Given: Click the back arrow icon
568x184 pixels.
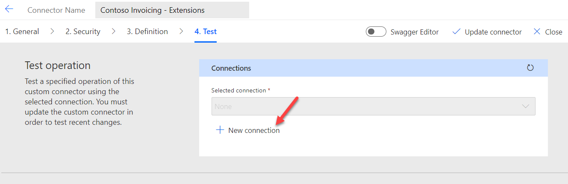Looking at the screenshot, I should point(9,9).
